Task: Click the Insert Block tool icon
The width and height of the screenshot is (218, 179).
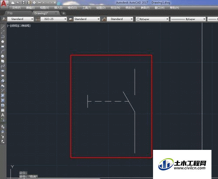Action: pos(3,81)
